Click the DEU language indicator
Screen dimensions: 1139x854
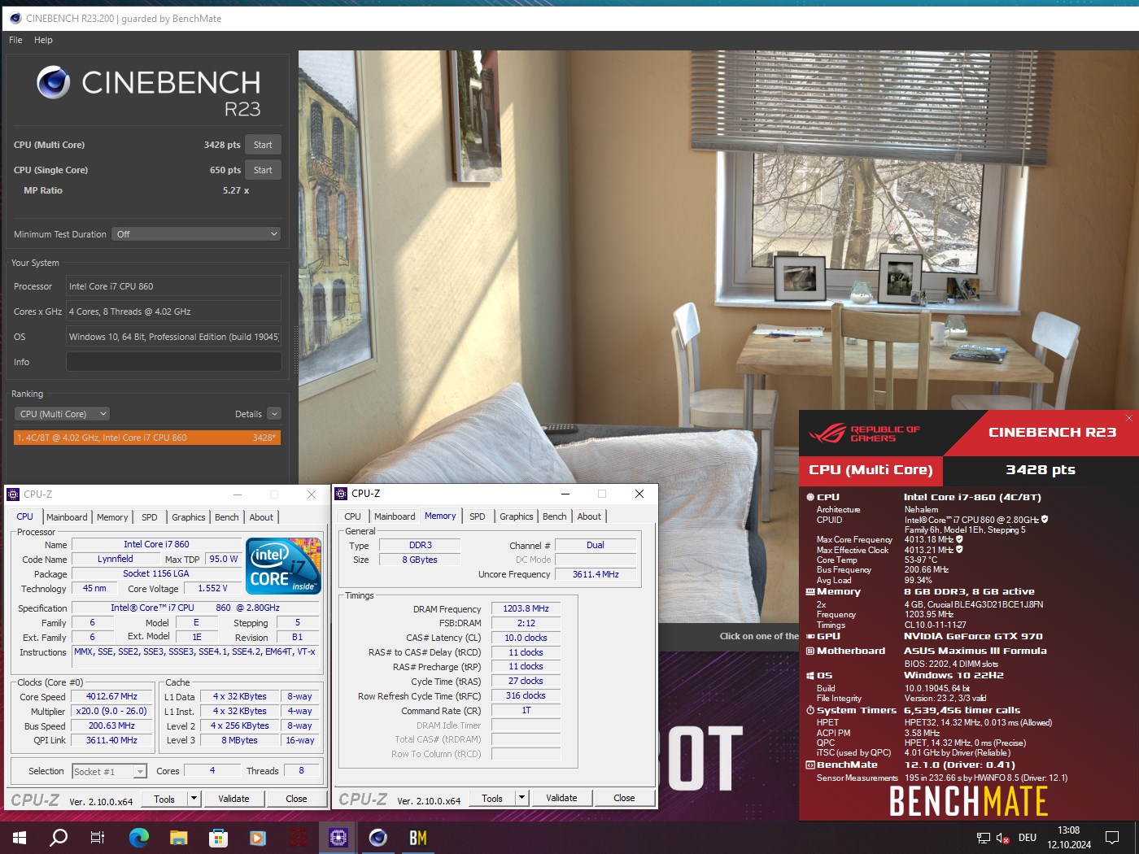point(1028,838)
